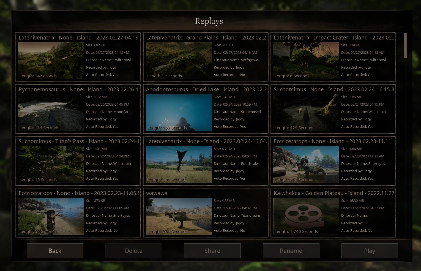The height and width of the screenshot is (271, 421).
Task: Click the Back button
Action: pos(55,251)
